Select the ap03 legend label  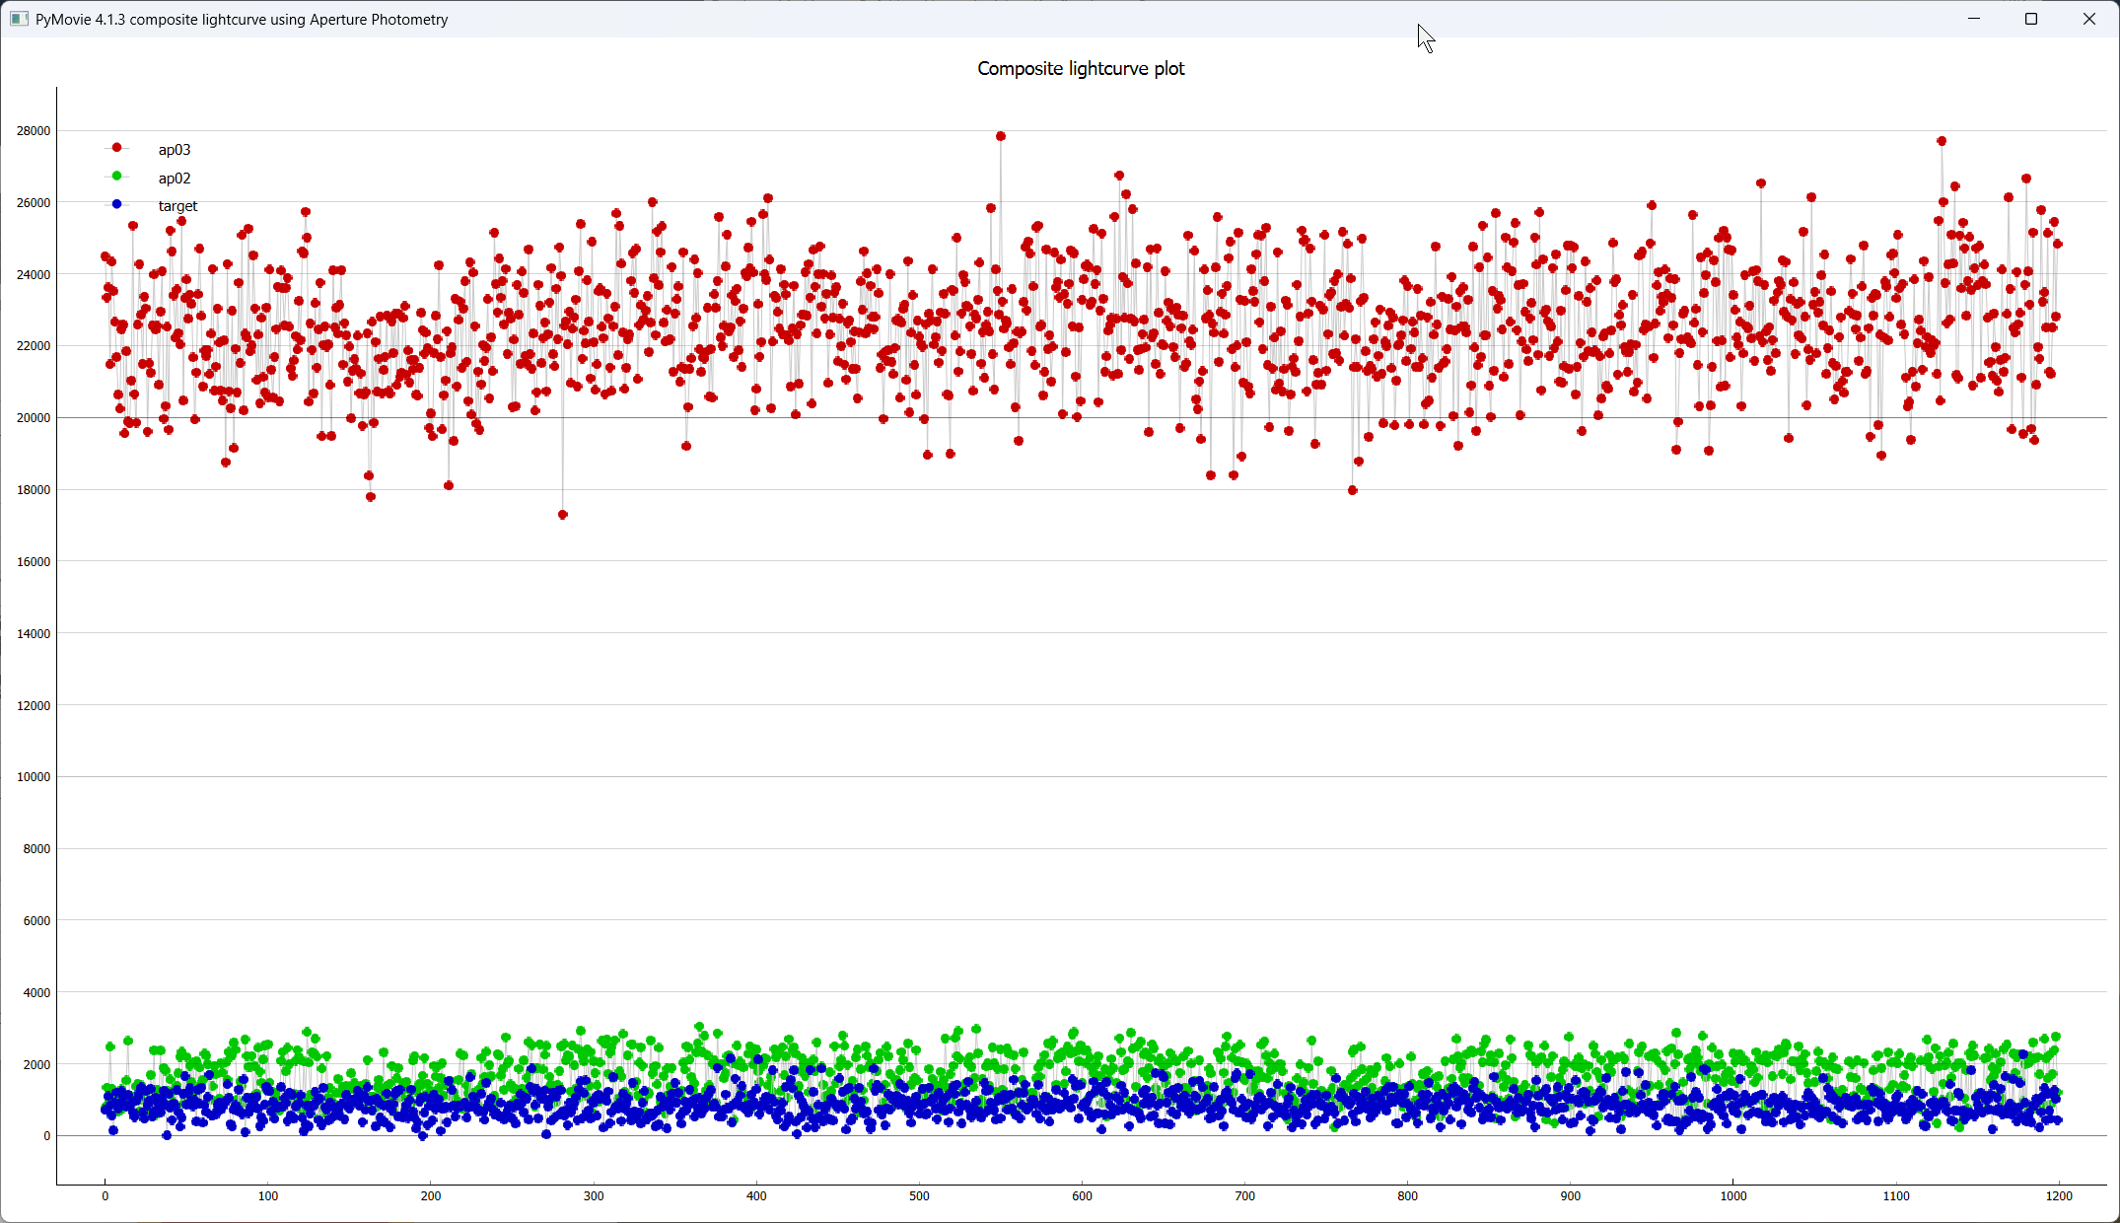click(175, 150)
